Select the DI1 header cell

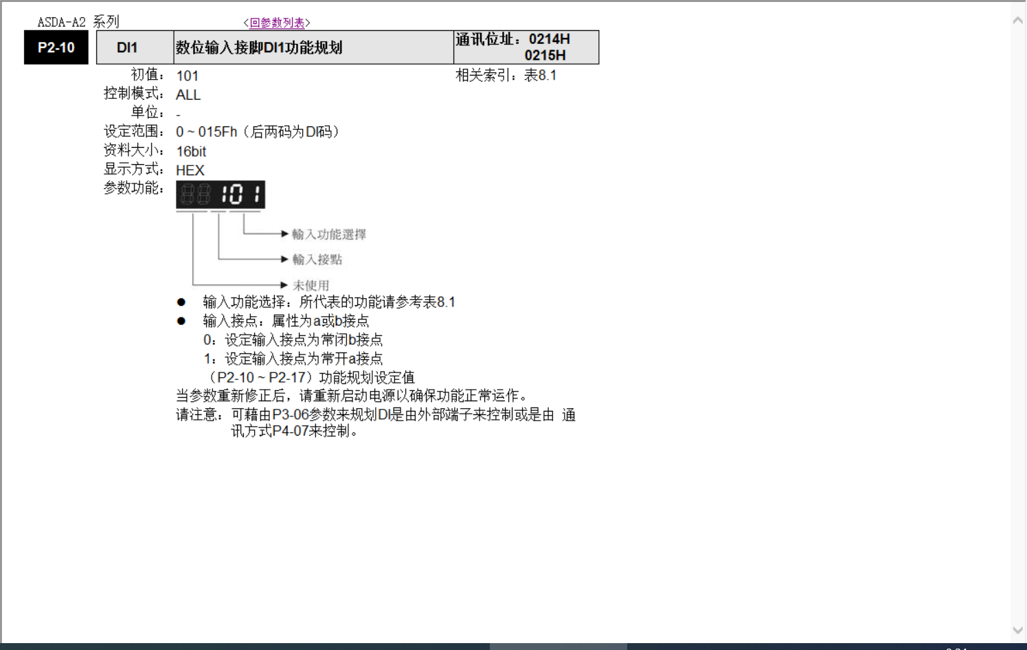(x=128, y=47)
